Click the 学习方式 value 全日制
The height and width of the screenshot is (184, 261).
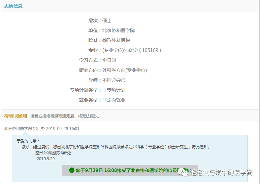click(109, 60)
